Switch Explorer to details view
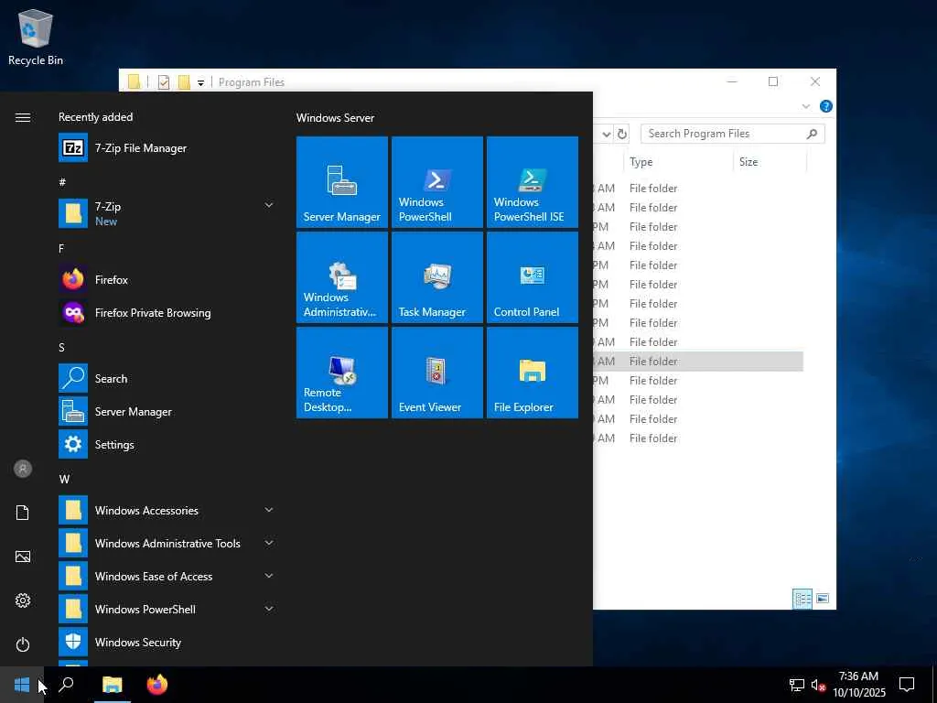937x703 pixels. pos(802,599)
